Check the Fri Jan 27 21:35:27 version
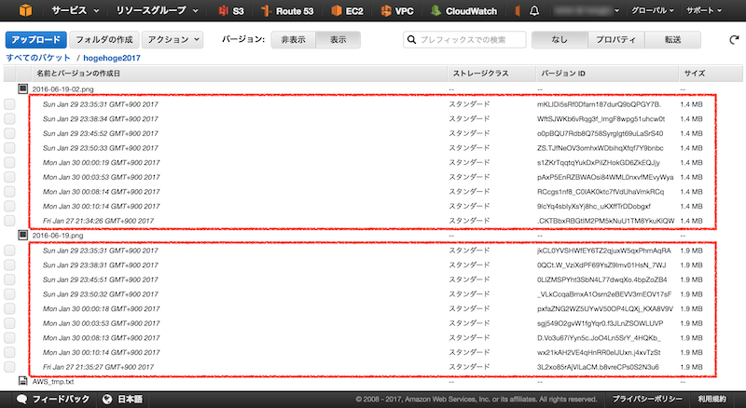Image resolution: width=746 pixels, height=408 pixels. tap(9, 367)
